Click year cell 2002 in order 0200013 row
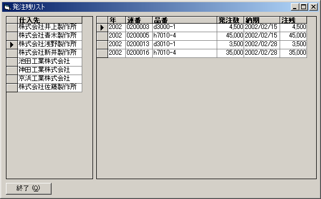The height and width of the screenshot is (199, 321). point(117,45)
